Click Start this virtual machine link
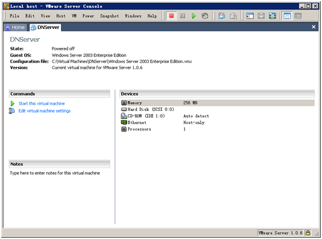 pos(42,103)
